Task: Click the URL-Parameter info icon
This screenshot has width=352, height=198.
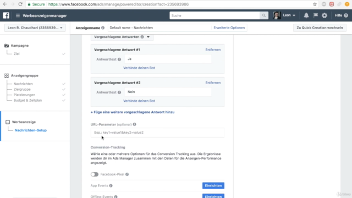Action: pos(134,124)
